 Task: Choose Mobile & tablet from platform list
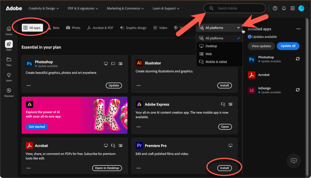click(x=219, y=62)
